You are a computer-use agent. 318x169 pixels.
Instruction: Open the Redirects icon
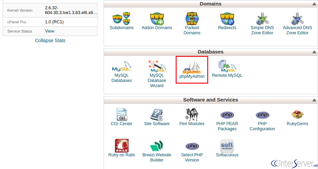click(x=227, y=19)
